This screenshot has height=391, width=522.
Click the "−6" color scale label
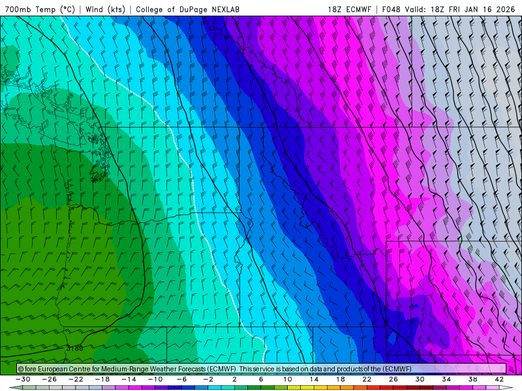point(182,379)
